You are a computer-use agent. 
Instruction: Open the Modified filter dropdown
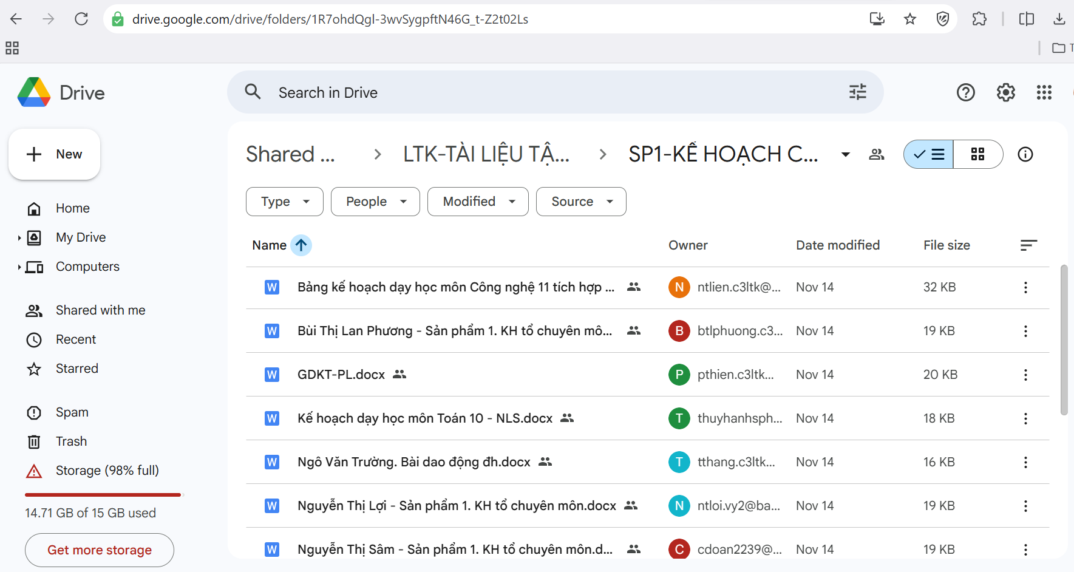(x=477, y=202)
